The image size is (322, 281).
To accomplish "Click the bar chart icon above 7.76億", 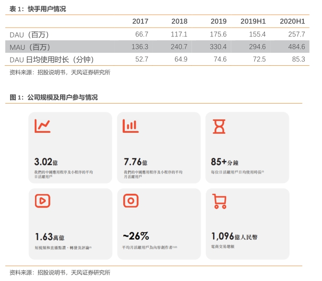I will click(131, 126).
